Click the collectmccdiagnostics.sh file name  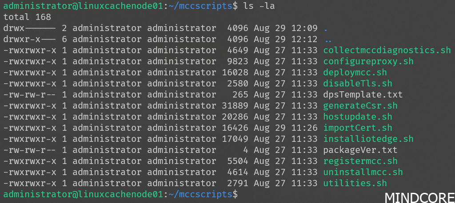point(387,50)
